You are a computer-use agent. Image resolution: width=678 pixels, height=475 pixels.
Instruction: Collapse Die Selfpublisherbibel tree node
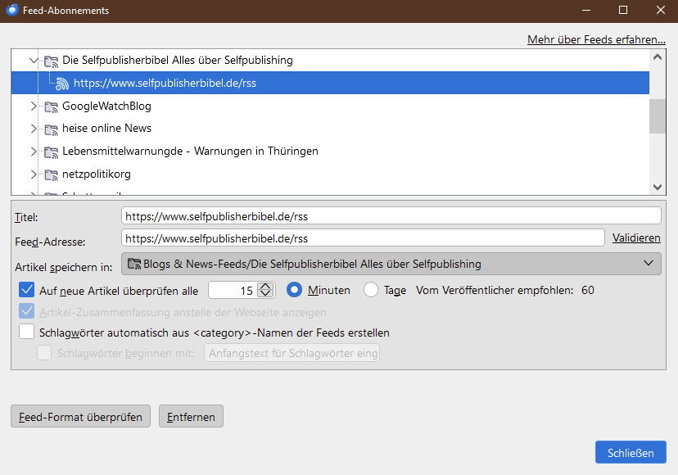click(34, 61)
